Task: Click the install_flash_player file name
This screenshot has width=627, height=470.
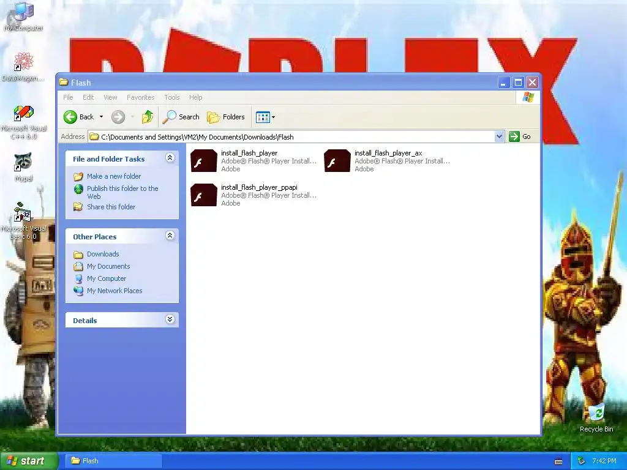Action: (x=249, y=153)
